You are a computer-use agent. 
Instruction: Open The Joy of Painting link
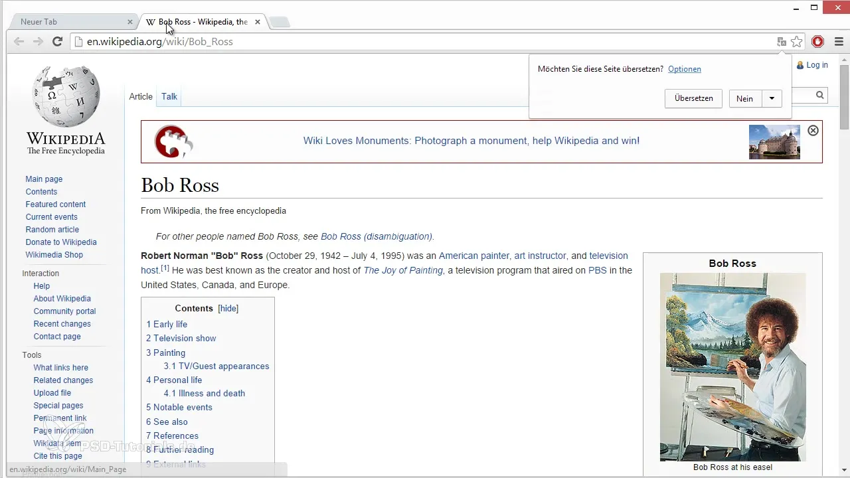403,270
